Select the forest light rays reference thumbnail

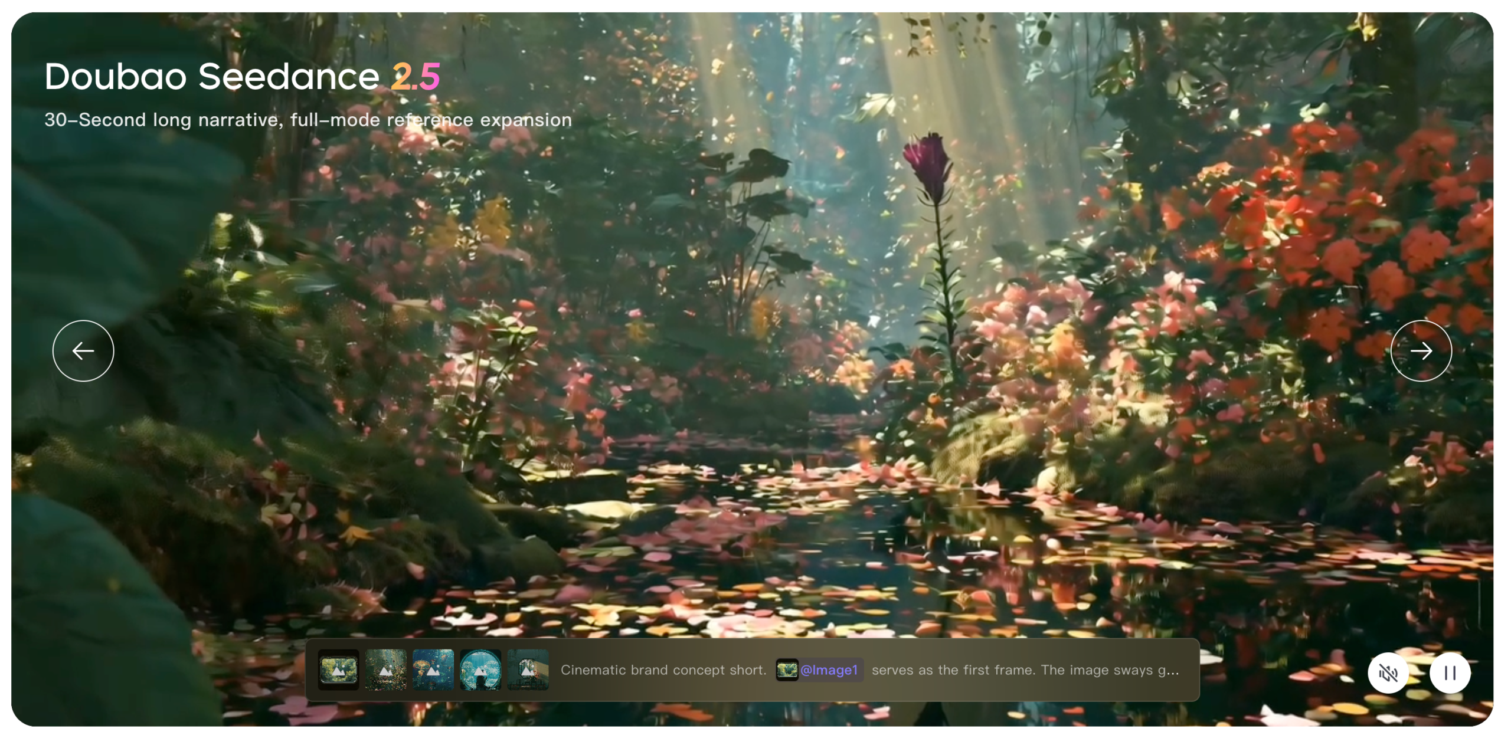[385, 669]
